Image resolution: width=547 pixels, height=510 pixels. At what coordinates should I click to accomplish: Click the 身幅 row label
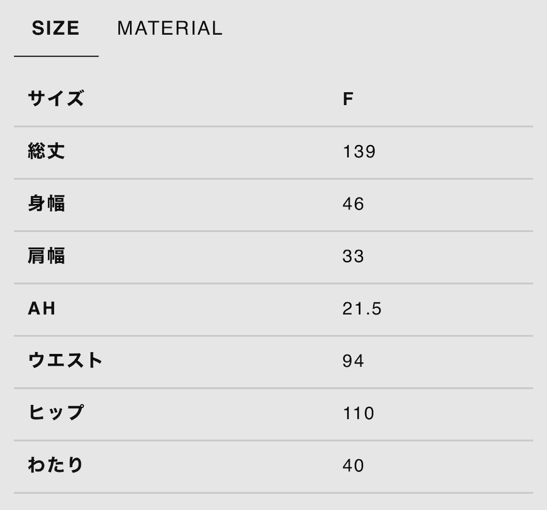(x=47, y=203)
